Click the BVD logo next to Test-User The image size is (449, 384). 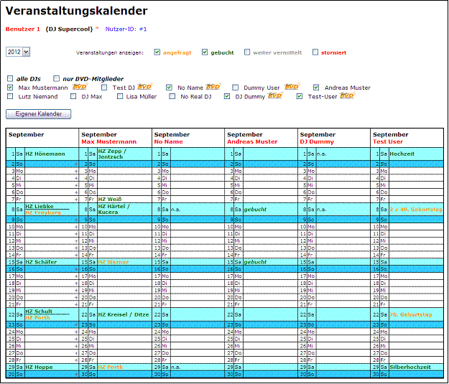coord(347,96)
